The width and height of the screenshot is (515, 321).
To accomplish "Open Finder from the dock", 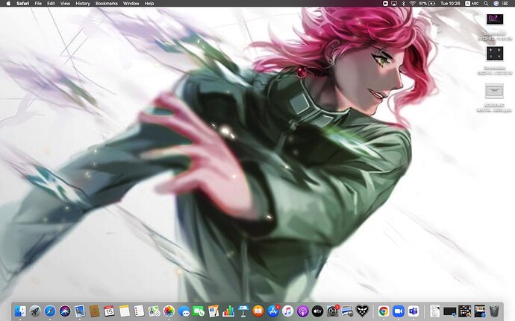I will tap(20, 311).
